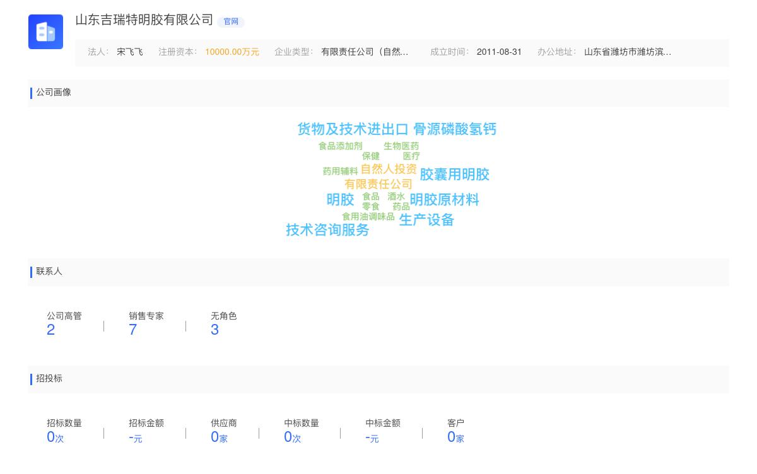Select the large 明胶 word cloud tag

pos(341,200)
